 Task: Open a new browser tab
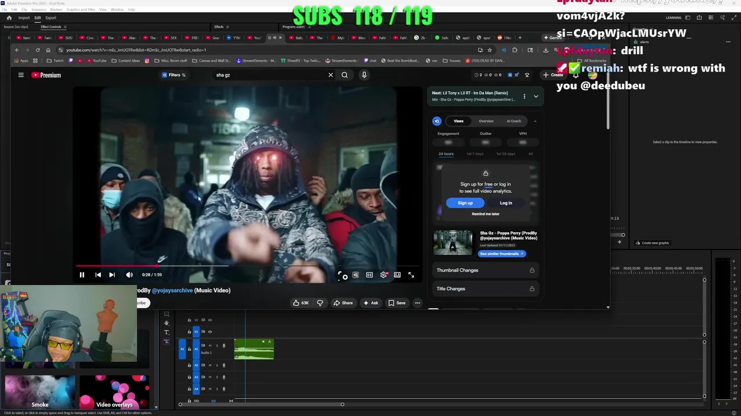pos(520,38)
